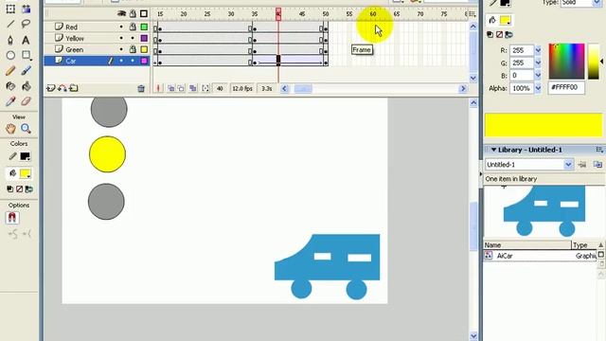
Task: Select the Free Transform tool
Action: point(10,9)
